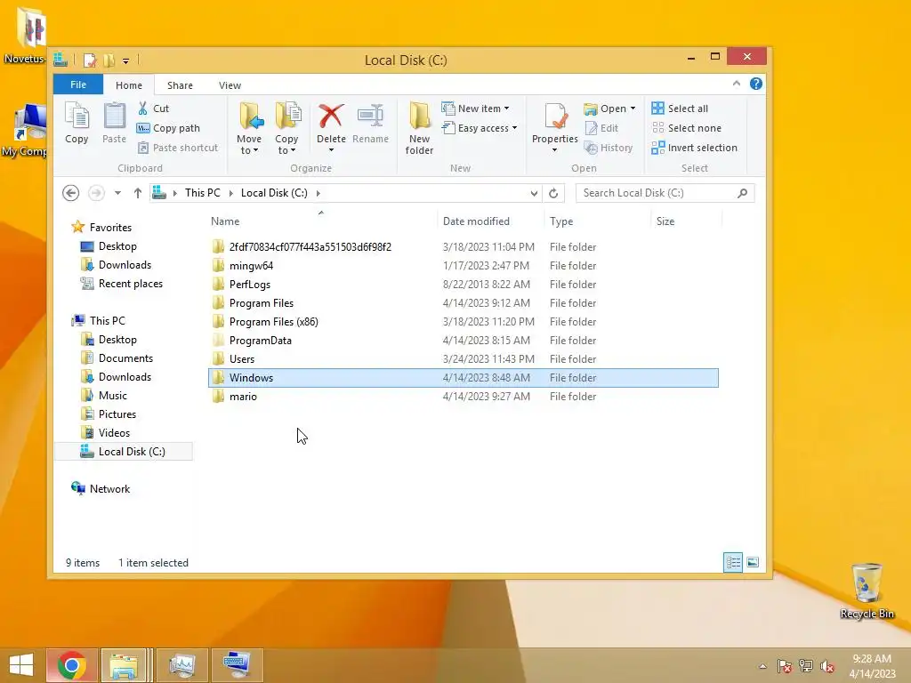The height and width of the screenshot is (683, 911).
Task: Expand the address bar history dropdown
Action: pyautogui.click(x=534, y=193)
